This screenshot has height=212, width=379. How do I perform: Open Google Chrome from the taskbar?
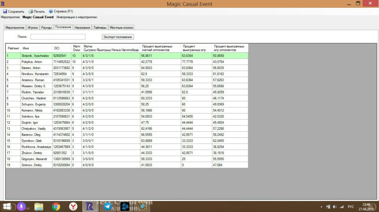[x=56, y=206]
